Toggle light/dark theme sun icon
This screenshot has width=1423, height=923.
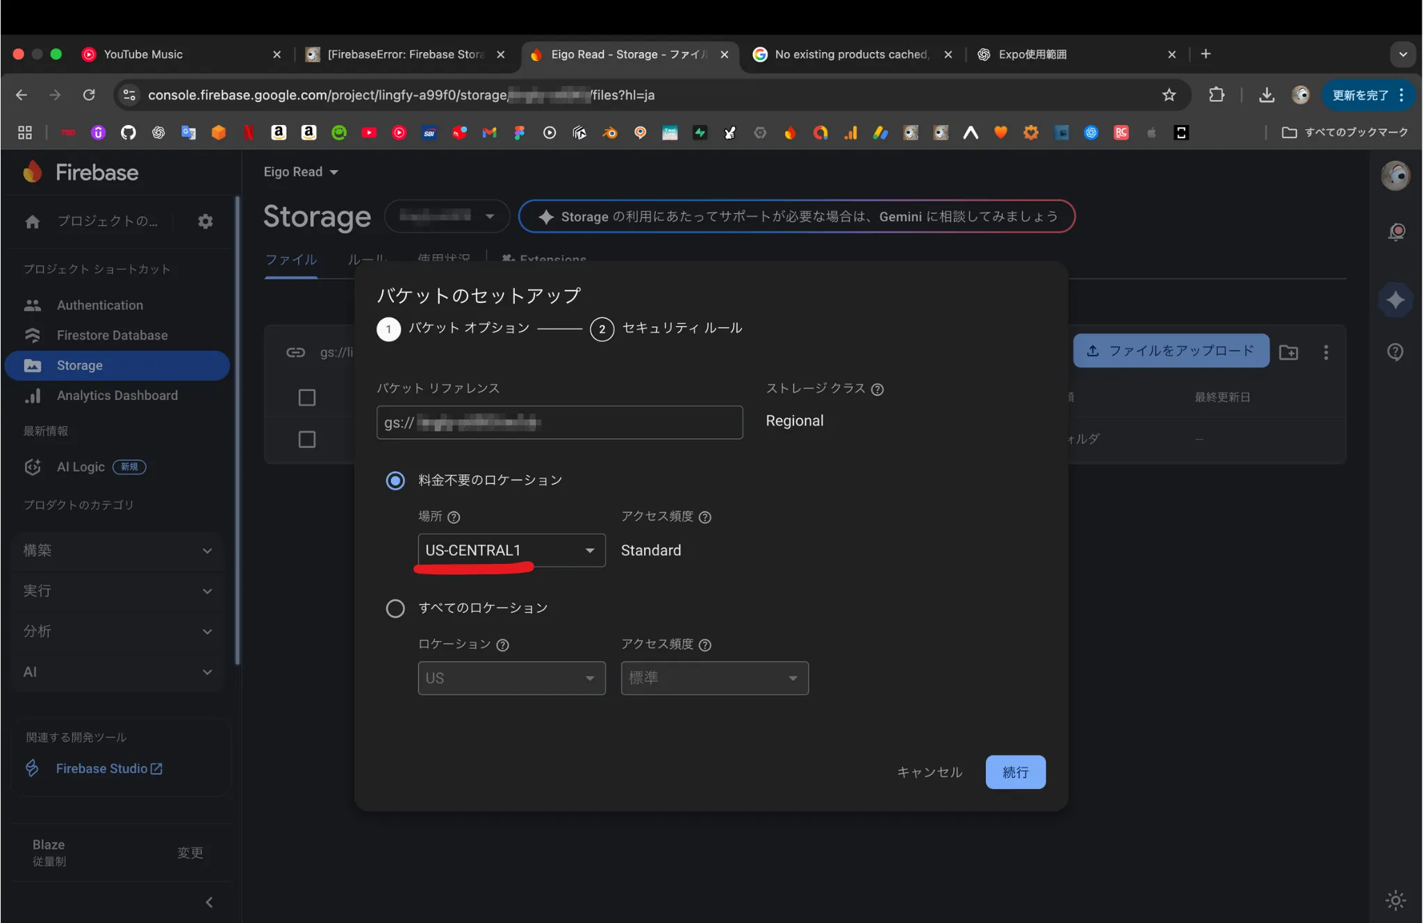coord(1395,900)
